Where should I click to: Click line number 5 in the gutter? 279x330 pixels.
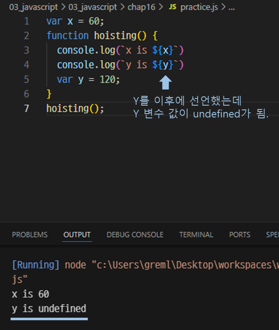coord(27,79)
